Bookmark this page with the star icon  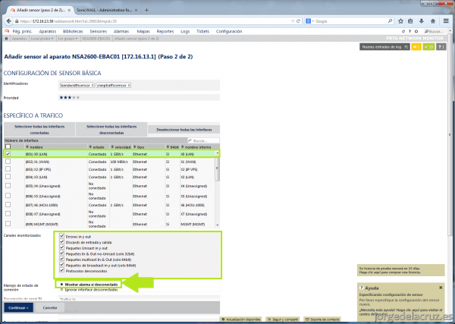point(400,21)
